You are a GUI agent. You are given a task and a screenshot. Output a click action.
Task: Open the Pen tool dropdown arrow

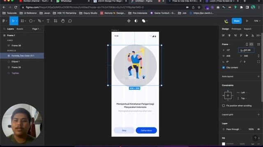[x=43, y=21]
